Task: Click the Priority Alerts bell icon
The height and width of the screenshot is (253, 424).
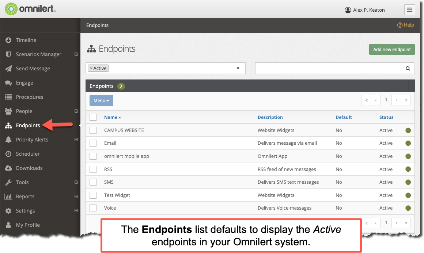Action: coord(8,140)
